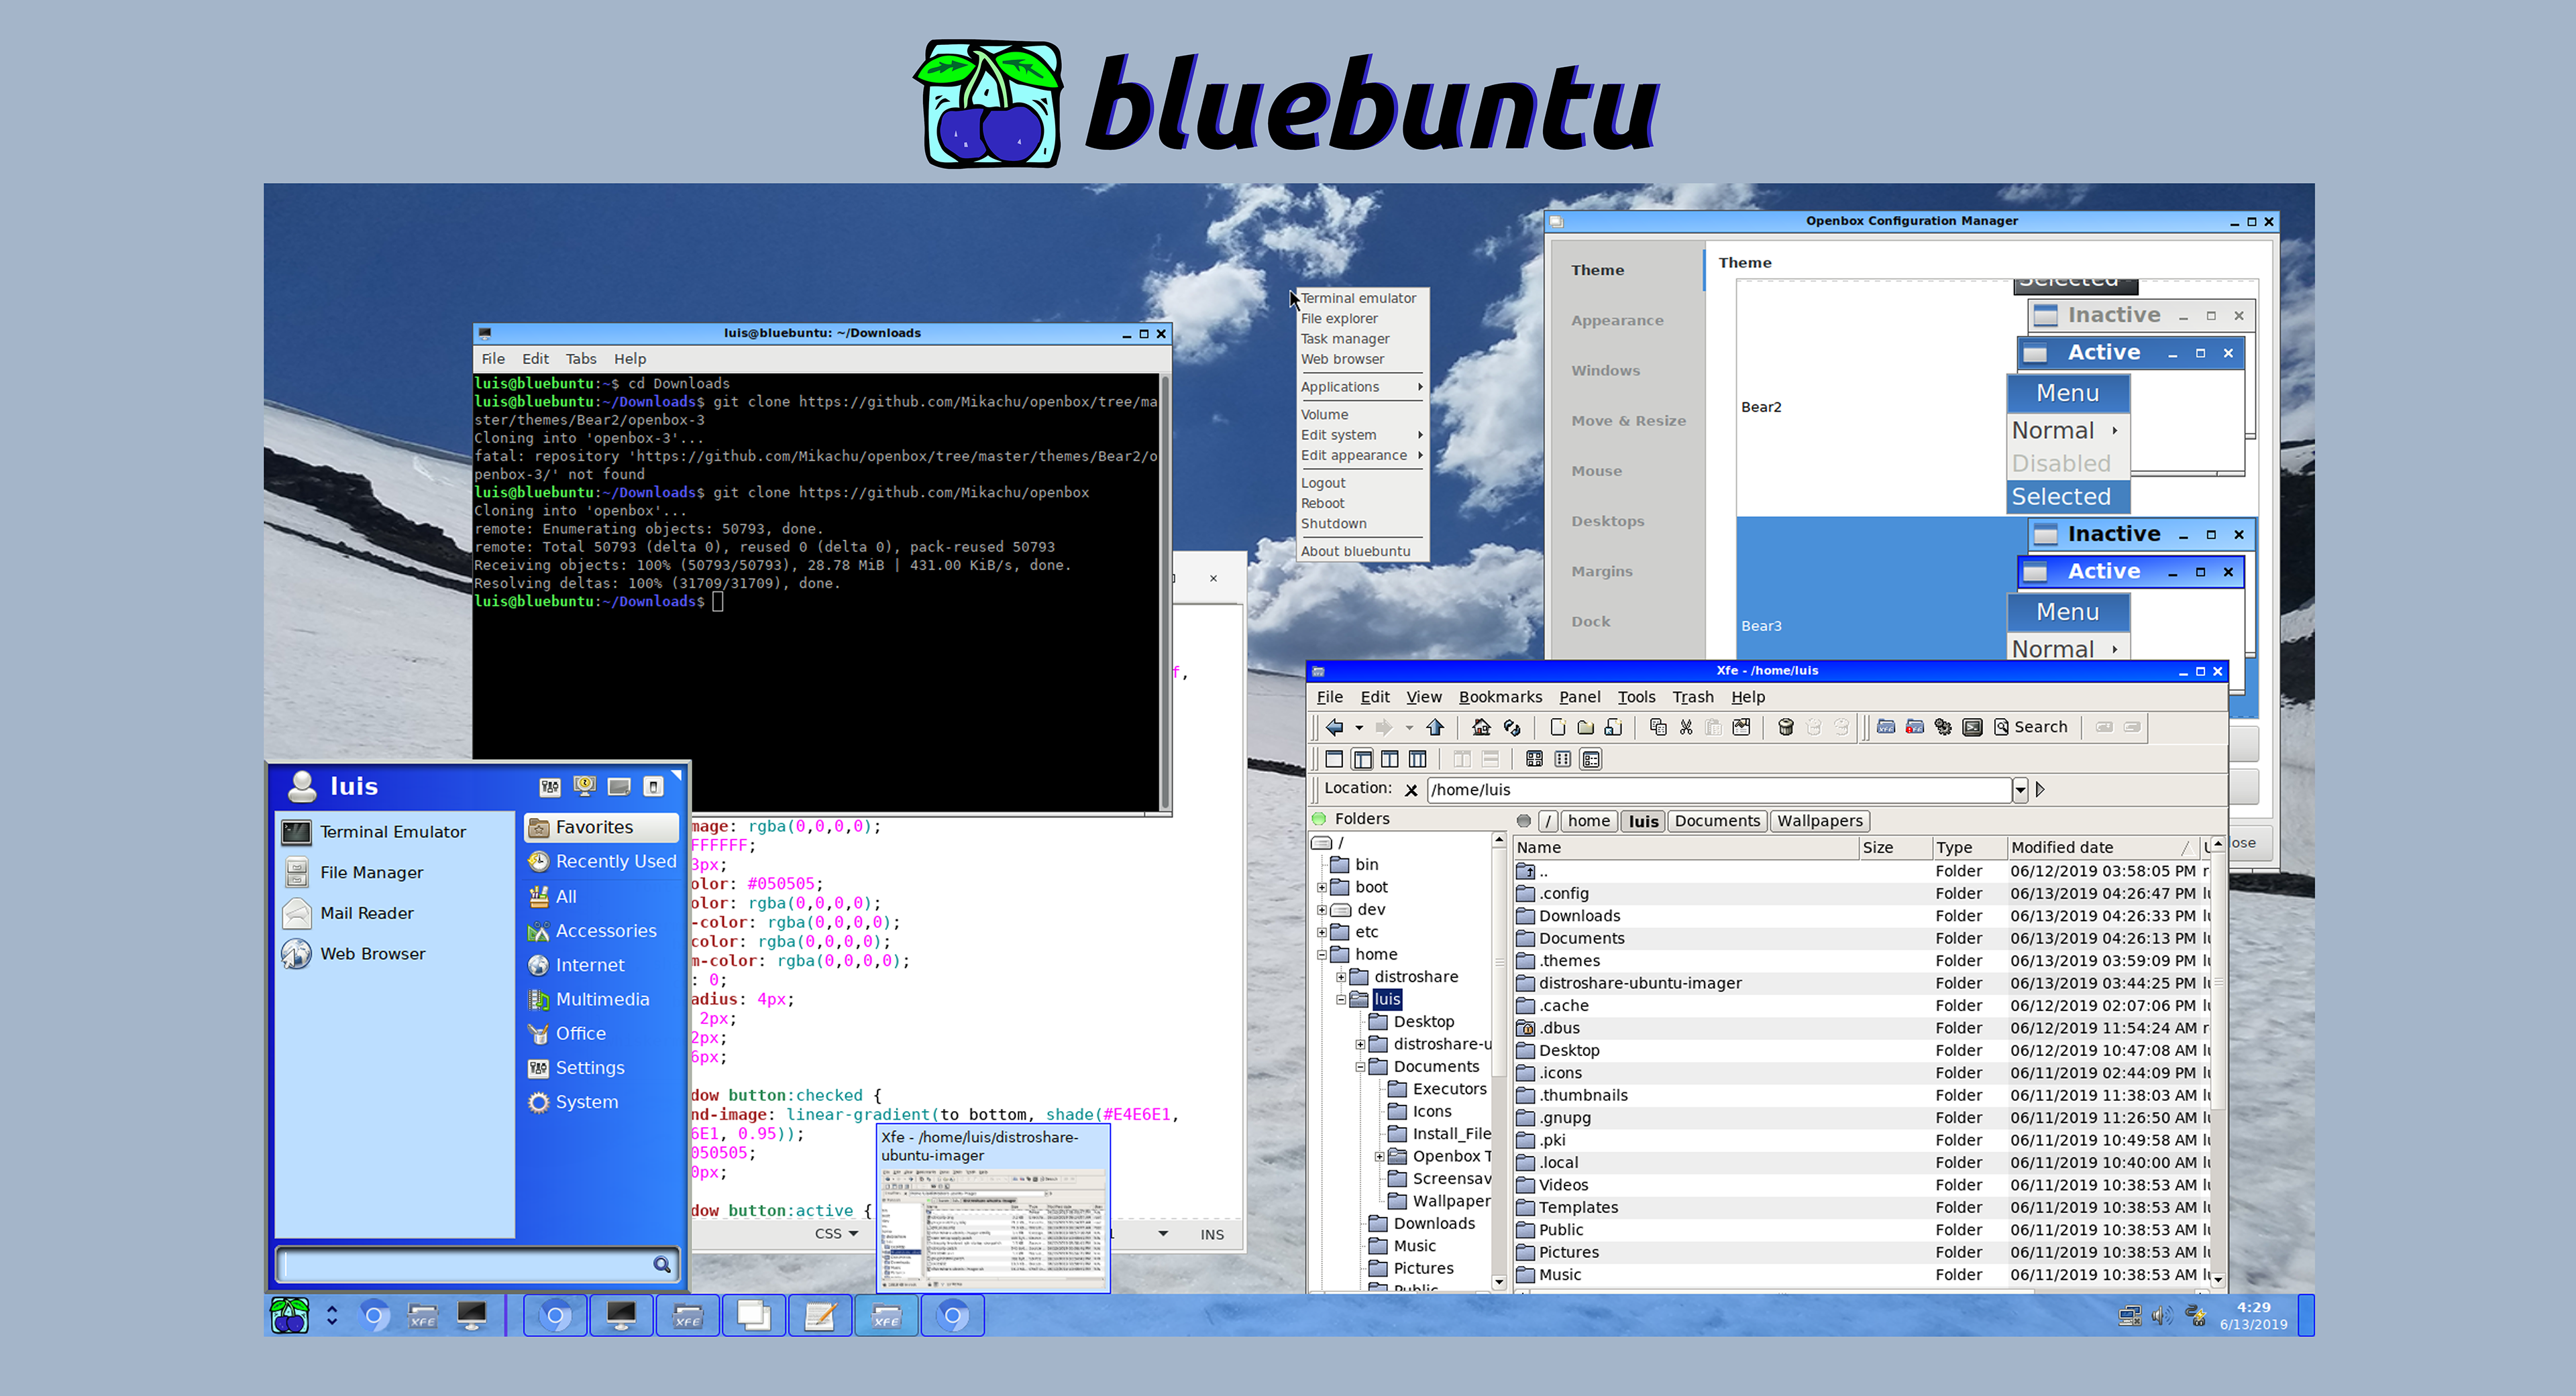Copy selected files in Xfe toolbar
Viewport: 2576px width, 1396px height.
coord(1657,726)
